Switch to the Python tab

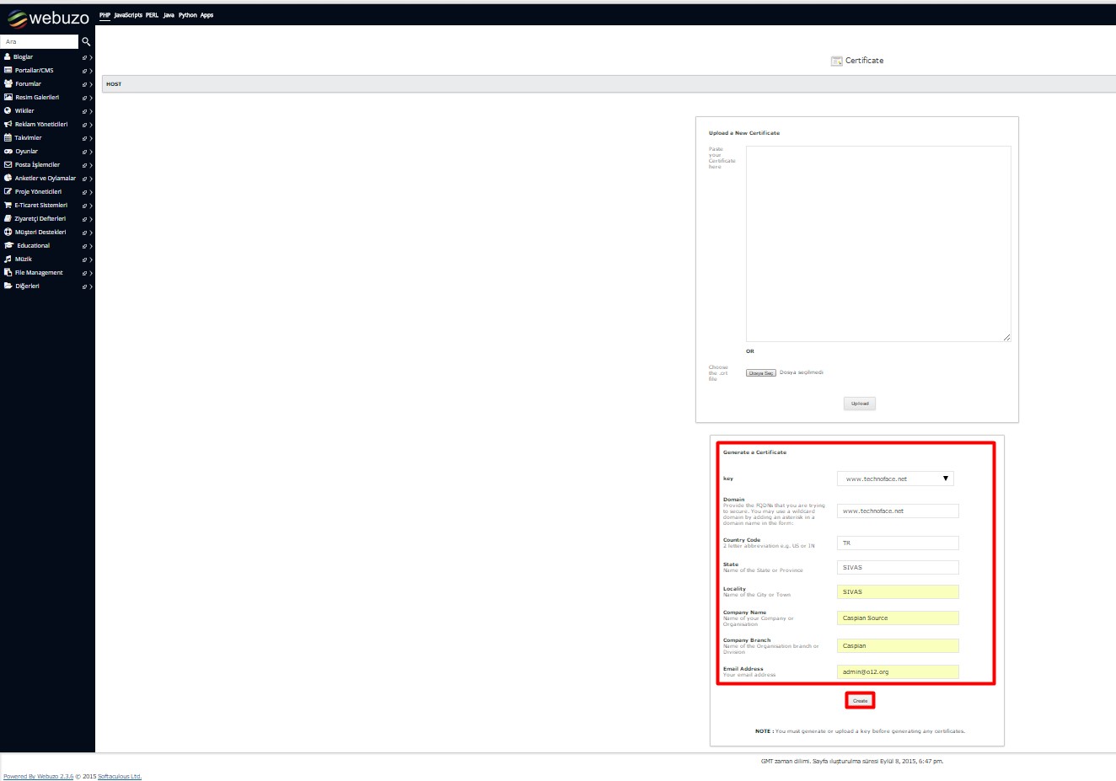(x=187, y=15)
